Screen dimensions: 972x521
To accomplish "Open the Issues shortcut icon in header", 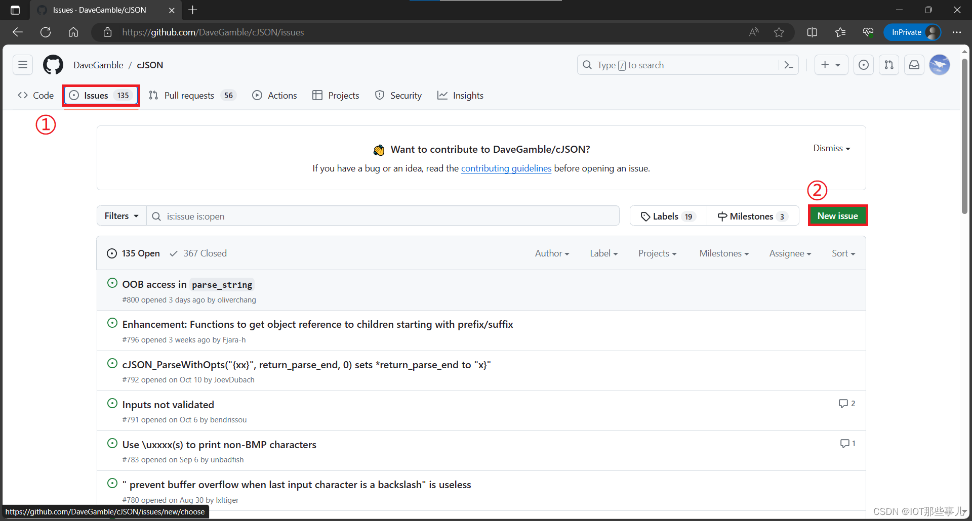I will (864, 65).
